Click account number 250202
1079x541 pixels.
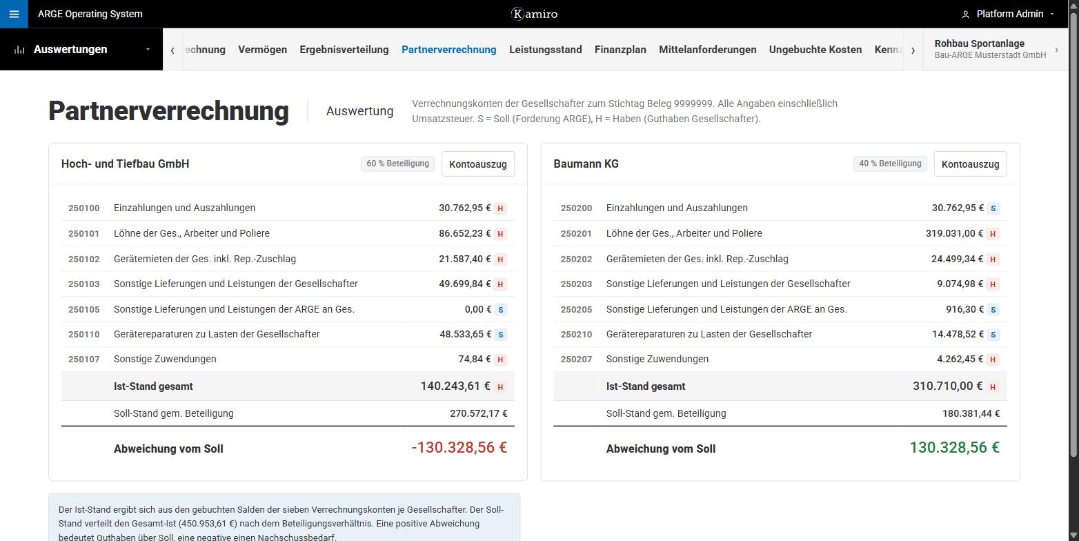pos(577,259)
